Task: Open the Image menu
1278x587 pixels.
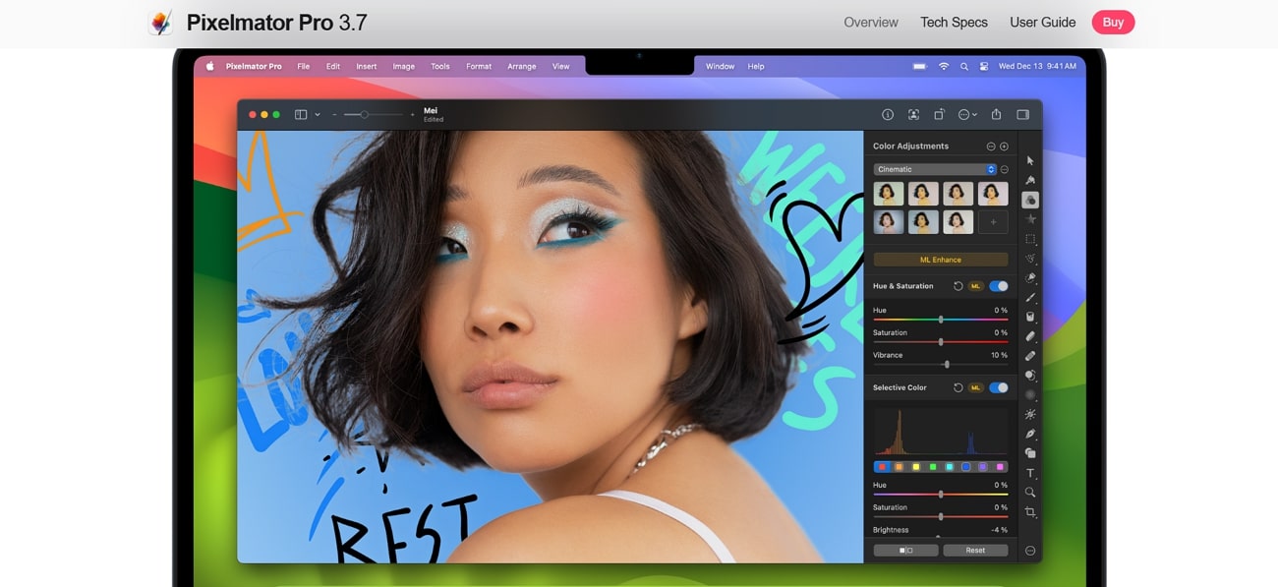Action: (x=404, y=67)
